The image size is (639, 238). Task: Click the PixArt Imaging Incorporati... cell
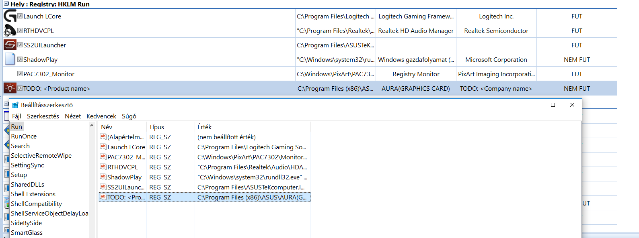(x=496, y=74)
